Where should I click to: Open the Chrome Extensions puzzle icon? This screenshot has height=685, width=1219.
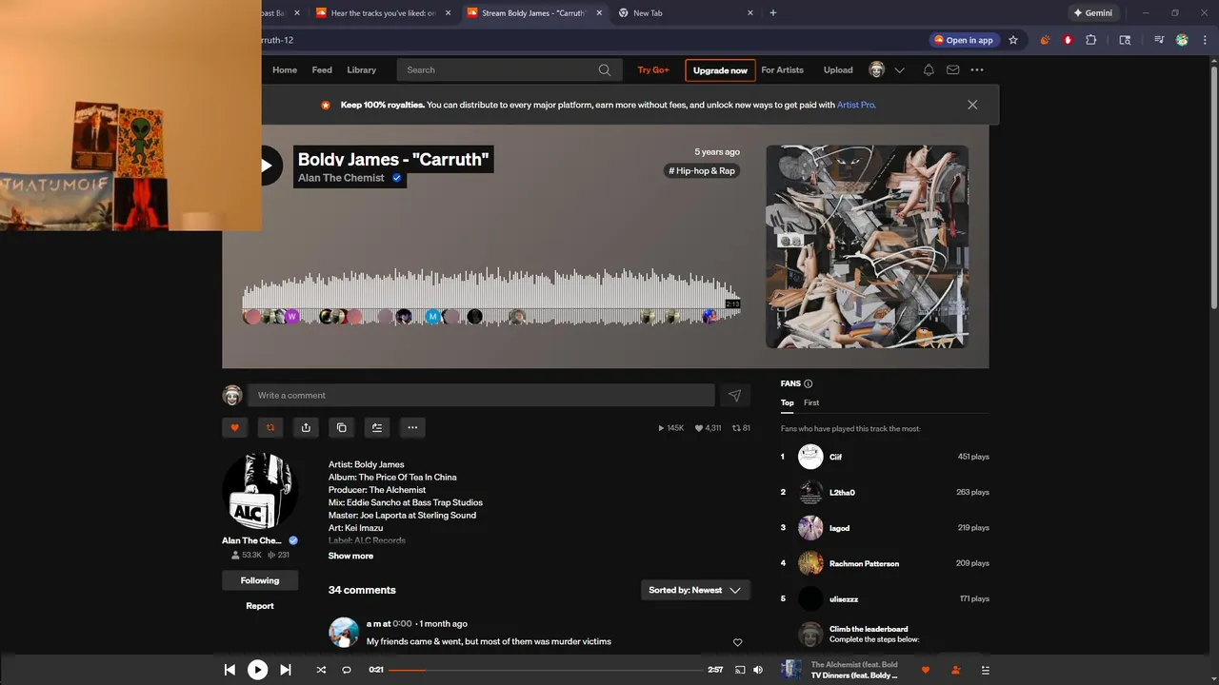(x=1091, y=40)
